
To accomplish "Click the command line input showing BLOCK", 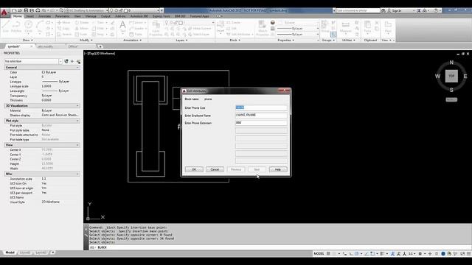I will (x=280, y=247).
